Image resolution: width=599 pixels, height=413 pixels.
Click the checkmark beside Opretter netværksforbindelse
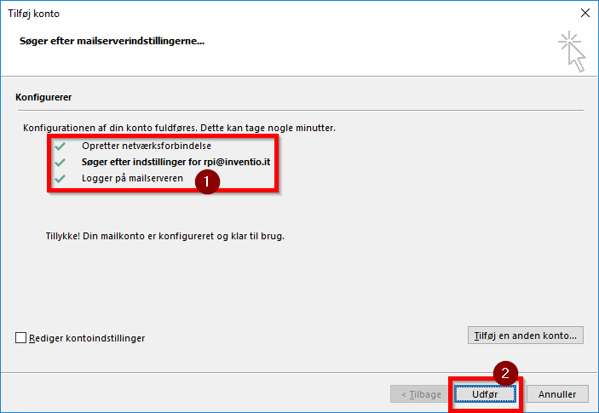coord(60,146)
